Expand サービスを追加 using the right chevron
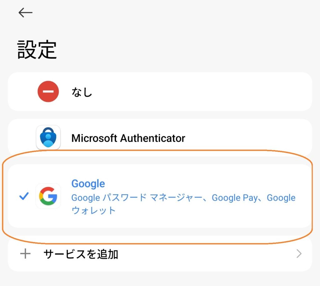 [299, 254]
